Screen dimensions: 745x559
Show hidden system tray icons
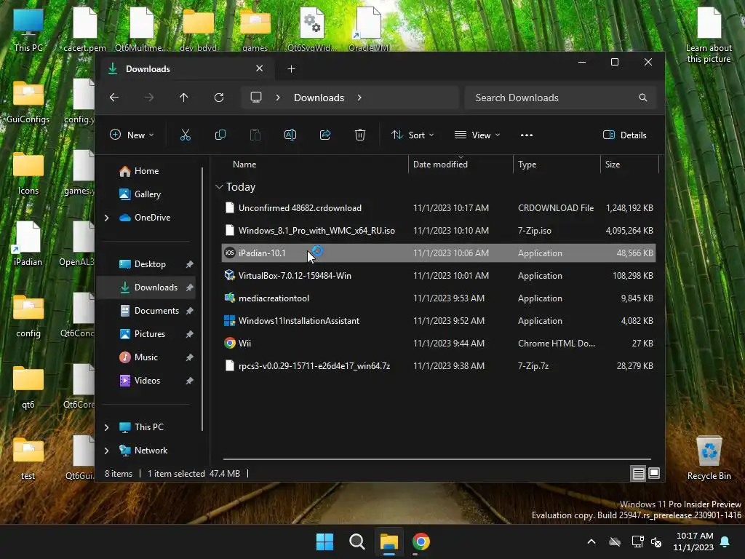tap(591, 542)
